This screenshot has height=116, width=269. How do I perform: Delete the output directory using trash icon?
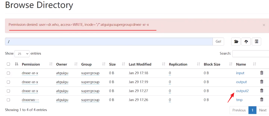point(261,82)
